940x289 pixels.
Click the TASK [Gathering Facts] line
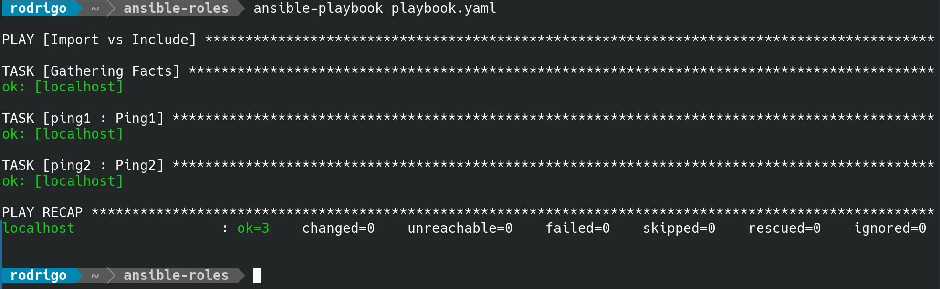[91, 71]
